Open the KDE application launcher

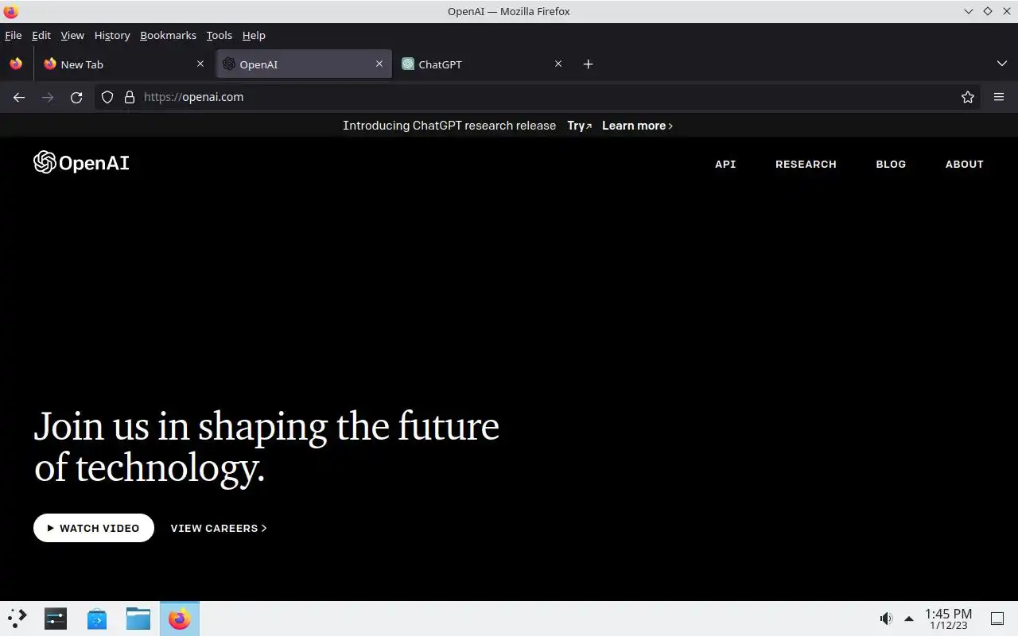click(17, 618)
